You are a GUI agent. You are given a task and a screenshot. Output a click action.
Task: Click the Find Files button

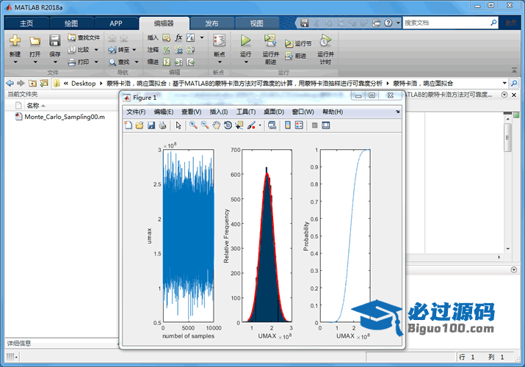point(84,37)
